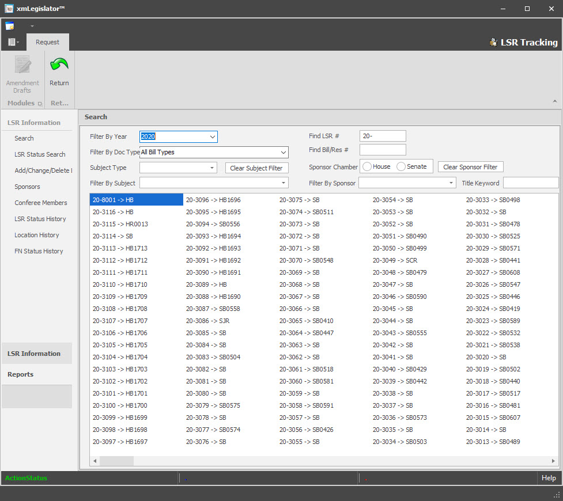
Task: Open the Filter By Subject dropdown
Action: pos(284,183)
